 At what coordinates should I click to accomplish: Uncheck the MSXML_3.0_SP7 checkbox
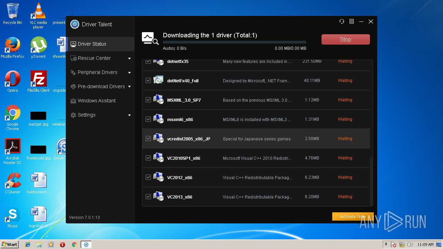[x=148, y=100]
